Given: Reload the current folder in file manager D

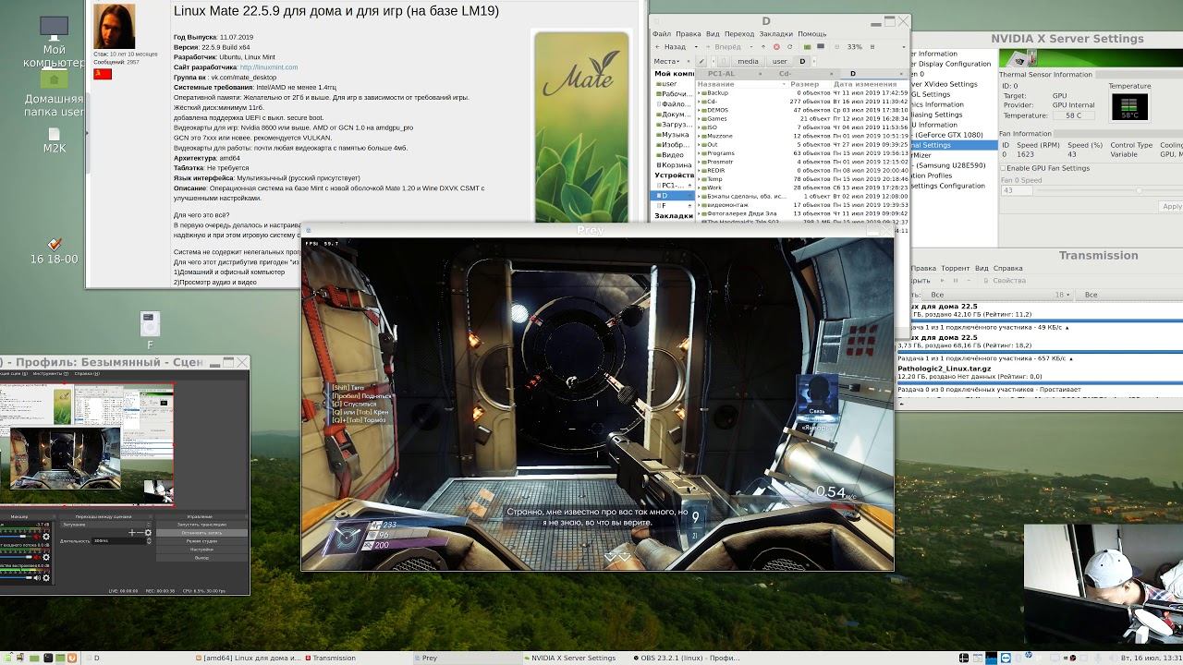Looking at the screenshot, I should coord(790,47).
